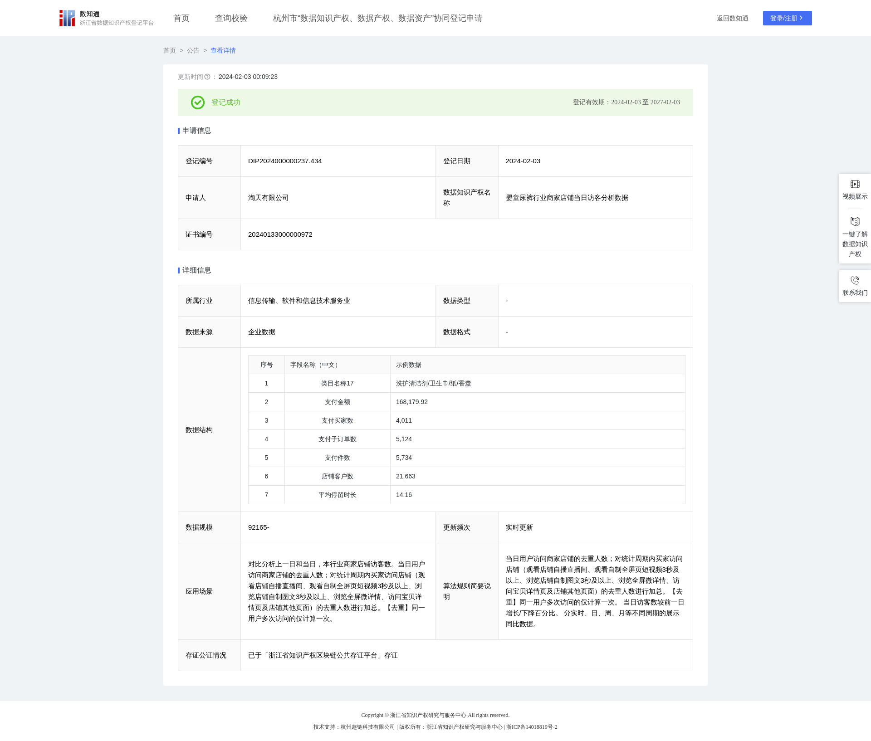Click the 应用场景 description paragraph
The height and width of the screenshot is (741, 871).
(x=337, y=591)
